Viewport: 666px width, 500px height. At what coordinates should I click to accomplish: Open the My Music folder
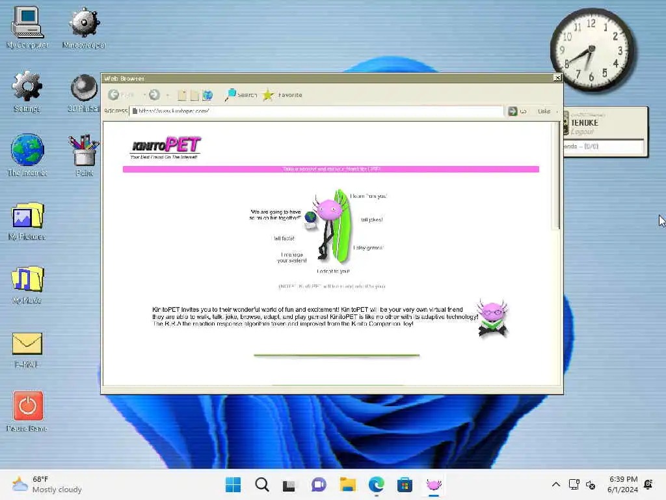pyautogui.click(x=27, y=285)
